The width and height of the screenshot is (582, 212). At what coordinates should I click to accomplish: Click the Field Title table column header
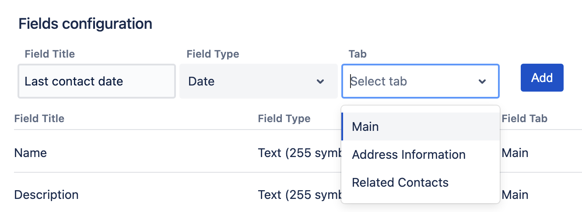pyautogui.click(x=39, y=119)
